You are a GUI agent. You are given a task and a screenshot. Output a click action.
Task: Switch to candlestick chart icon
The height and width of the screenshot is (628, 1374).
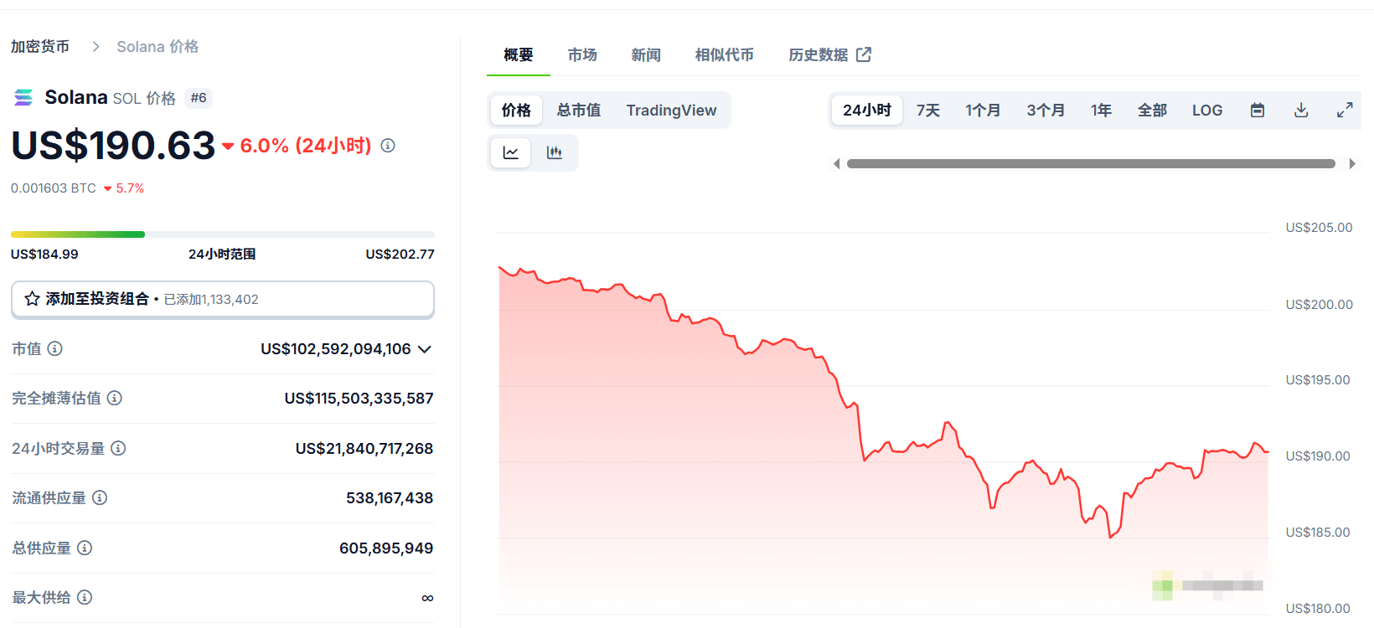(x=554, y=152)
